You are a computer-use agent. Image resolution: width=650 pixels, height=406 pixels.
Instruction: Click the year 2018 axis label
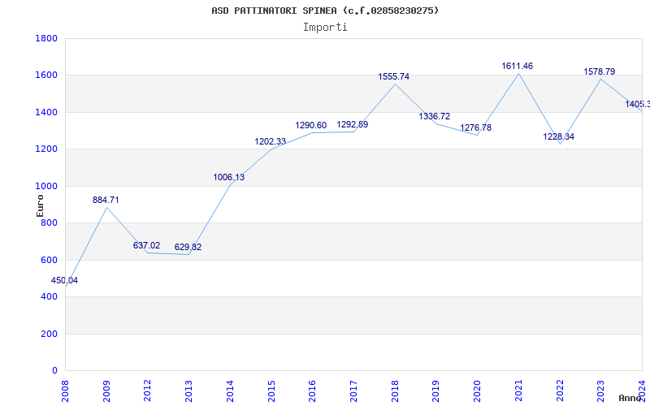(395, 391)
